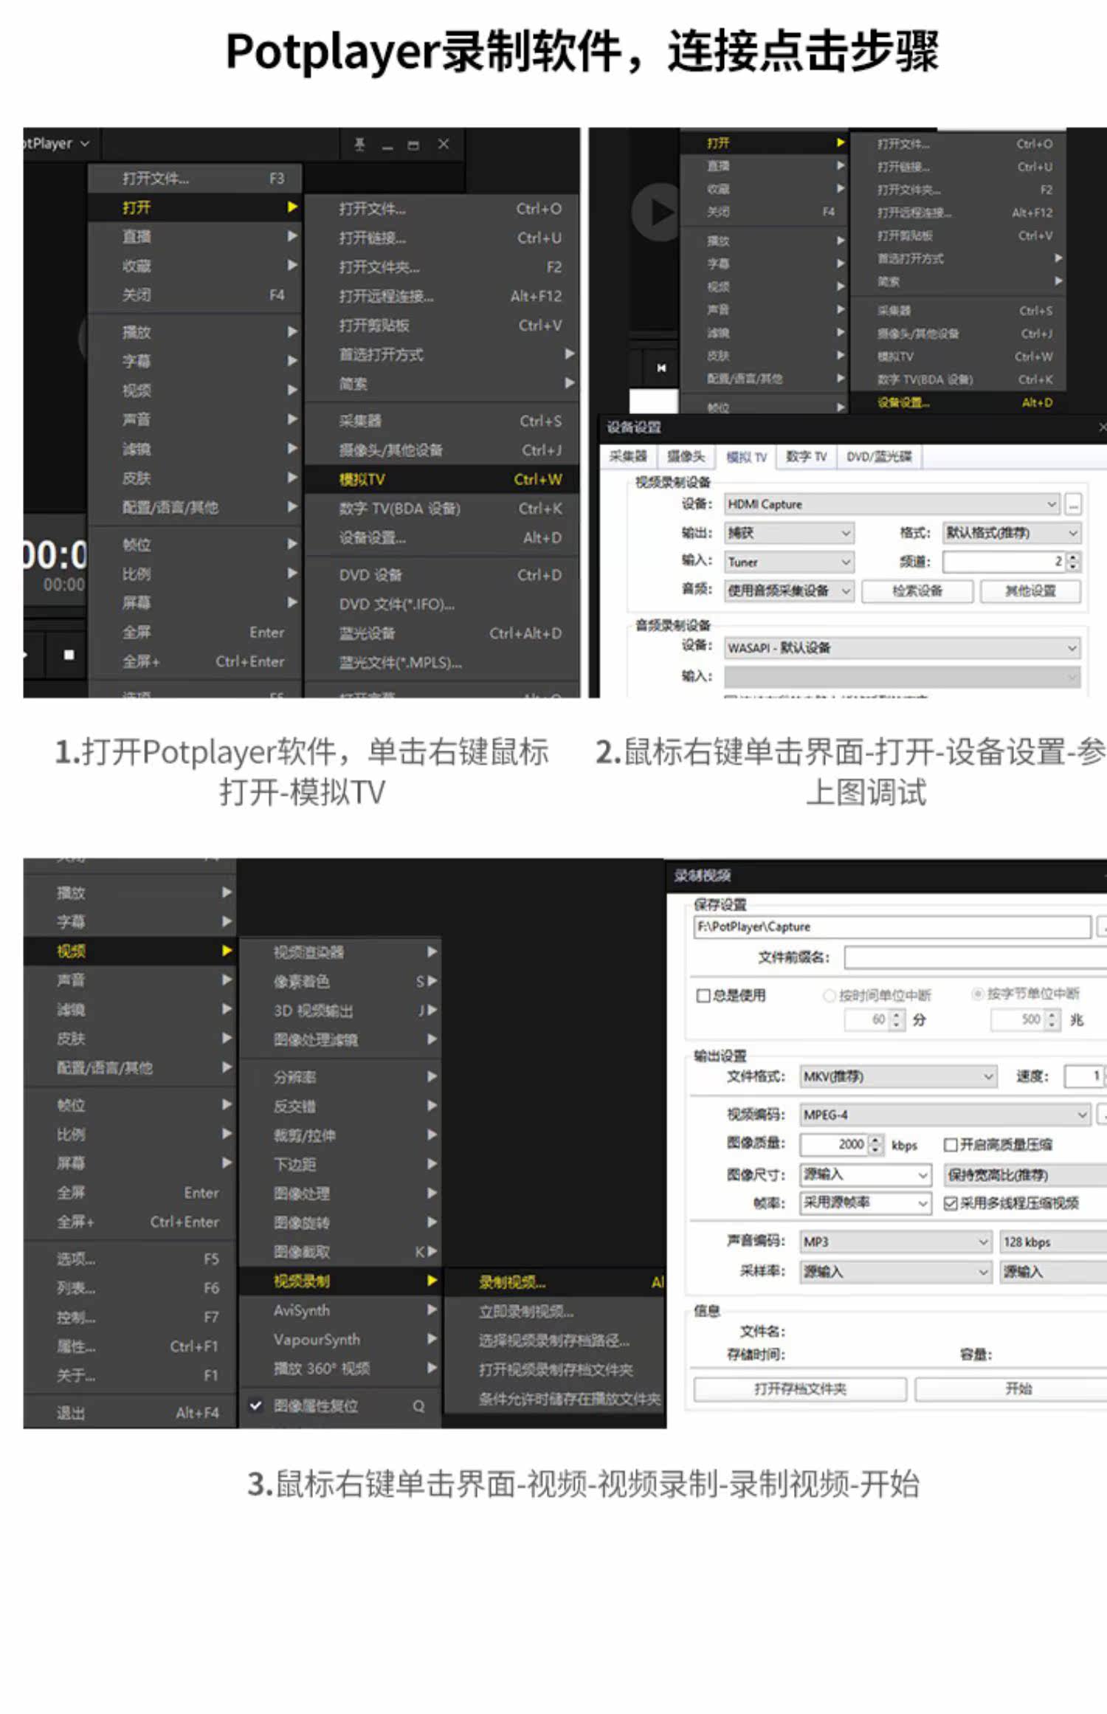1107x1714 pixels.
Task: Open the 图像截取 submenu
Action: pyautogui.click(x=341, y=1252)
